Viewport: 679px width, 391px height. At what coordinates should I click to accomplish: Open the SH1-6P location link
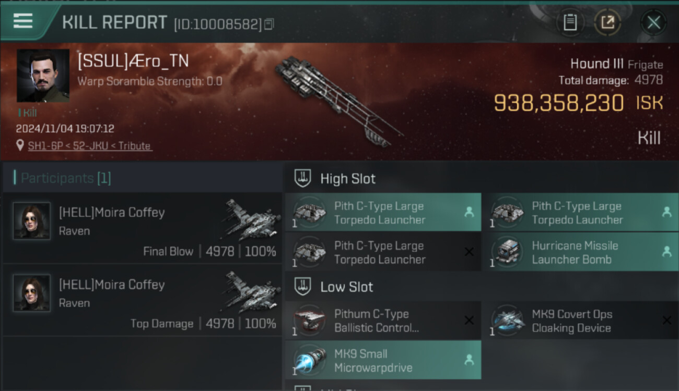click(90, 146)
